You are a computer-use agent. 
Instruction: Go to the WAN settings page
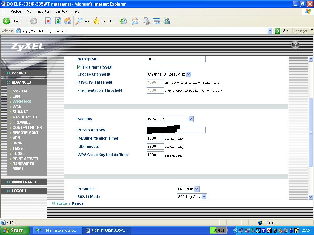(17, 107)
